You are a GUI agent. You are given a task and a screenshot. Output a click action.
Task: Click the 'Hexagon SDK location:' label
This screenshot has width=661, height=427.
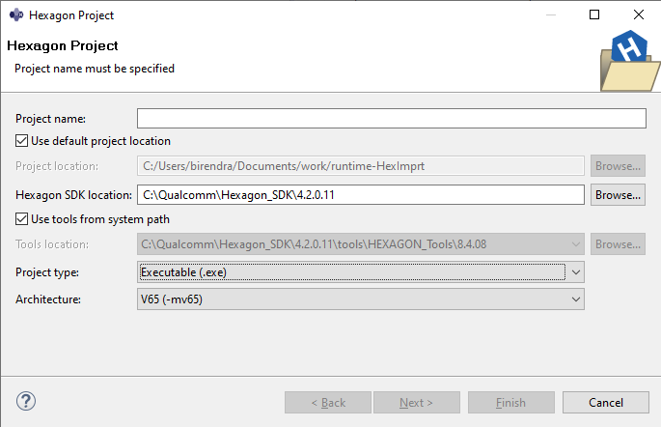(73, 195)
